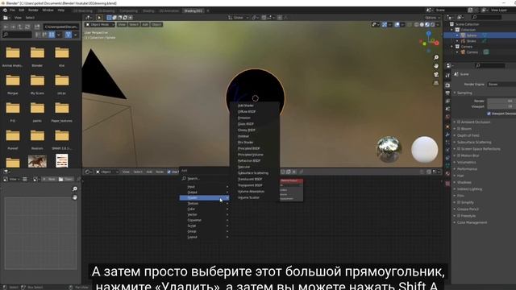
Task: Select thumbnail display mode in file browser
Action: [52, 35]
